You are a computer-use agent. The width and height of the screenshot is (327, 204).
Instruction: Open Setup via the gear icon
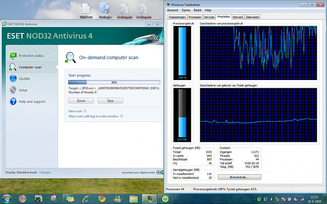[13, 90]
